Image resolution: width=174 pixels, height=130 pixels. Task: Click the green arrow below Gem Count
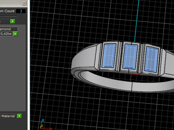coord(13,21)
